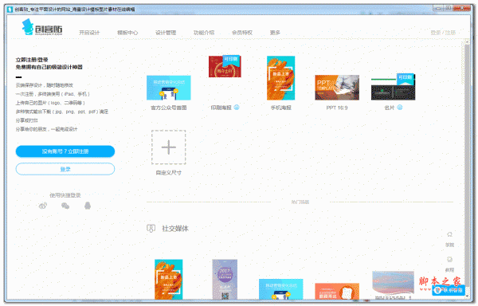Click the 立即注册/登录 heading text
This screenshot has width=478, height=306.
coord(32,60)
